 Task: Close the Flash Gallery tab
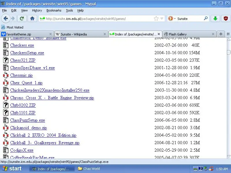pos(213,34)
